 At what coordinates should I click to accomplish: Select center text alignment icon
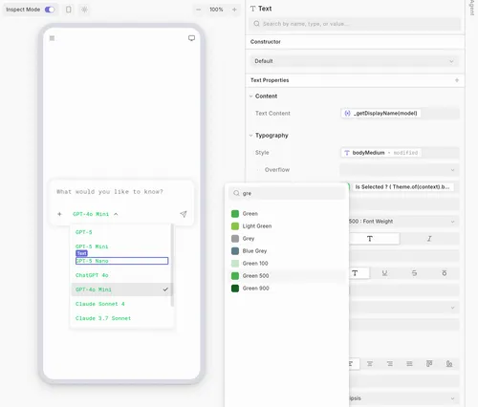370,364
